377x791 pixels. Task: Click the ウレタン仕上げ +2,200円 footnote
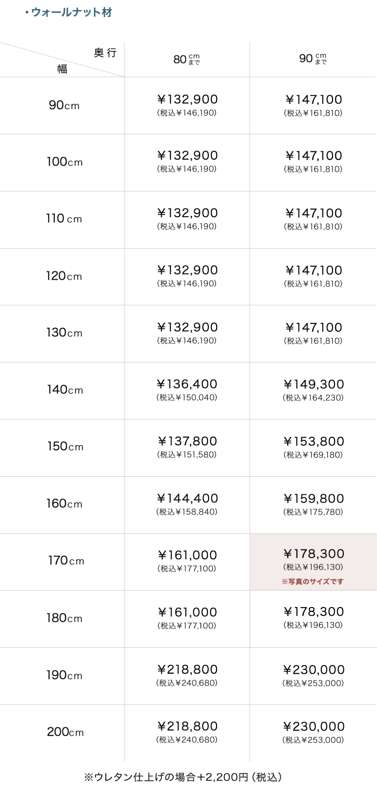(183, 777)
